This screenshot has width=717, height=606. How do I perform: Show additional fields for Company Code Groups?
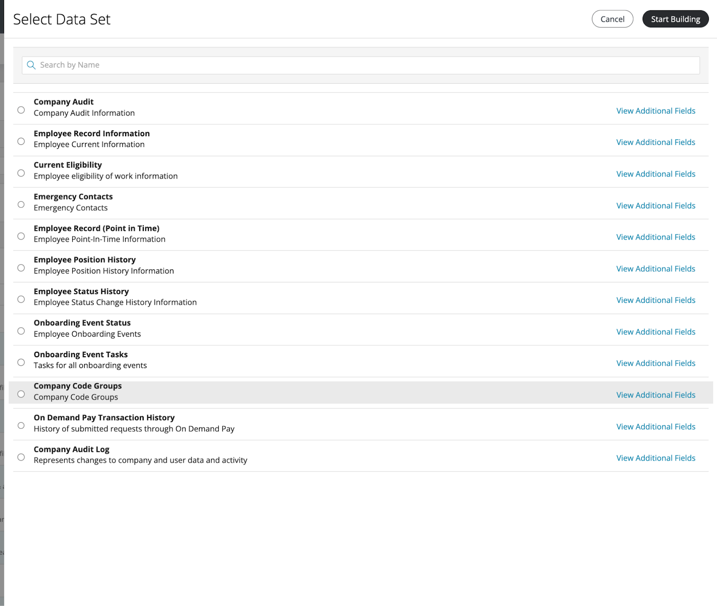656,395
